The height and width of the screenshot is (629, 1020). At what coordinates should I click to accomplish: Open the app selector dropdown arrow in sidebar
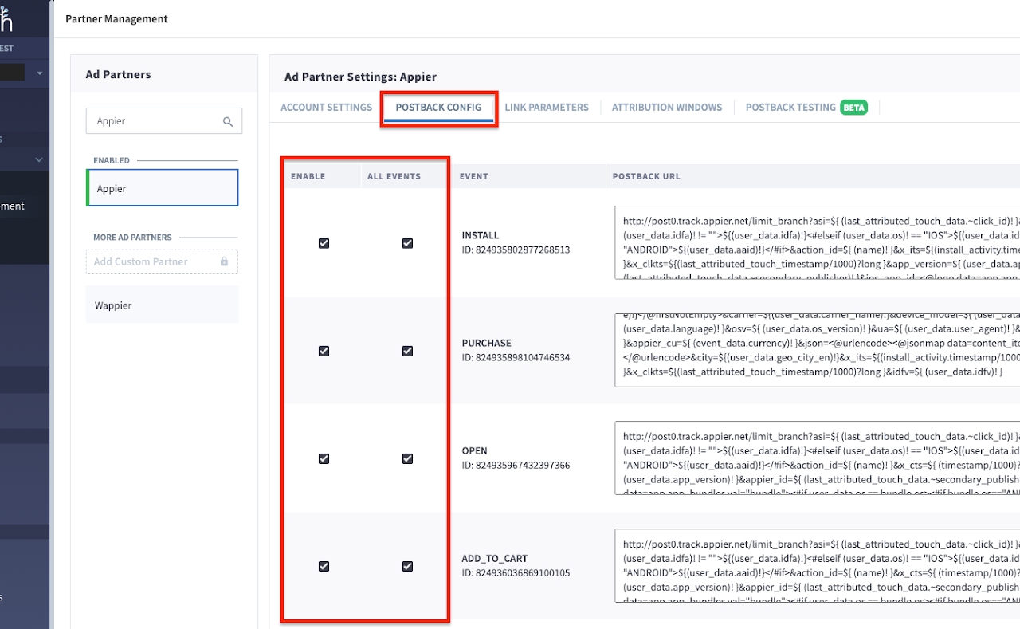pyautogui.click(x=39, y=73)
